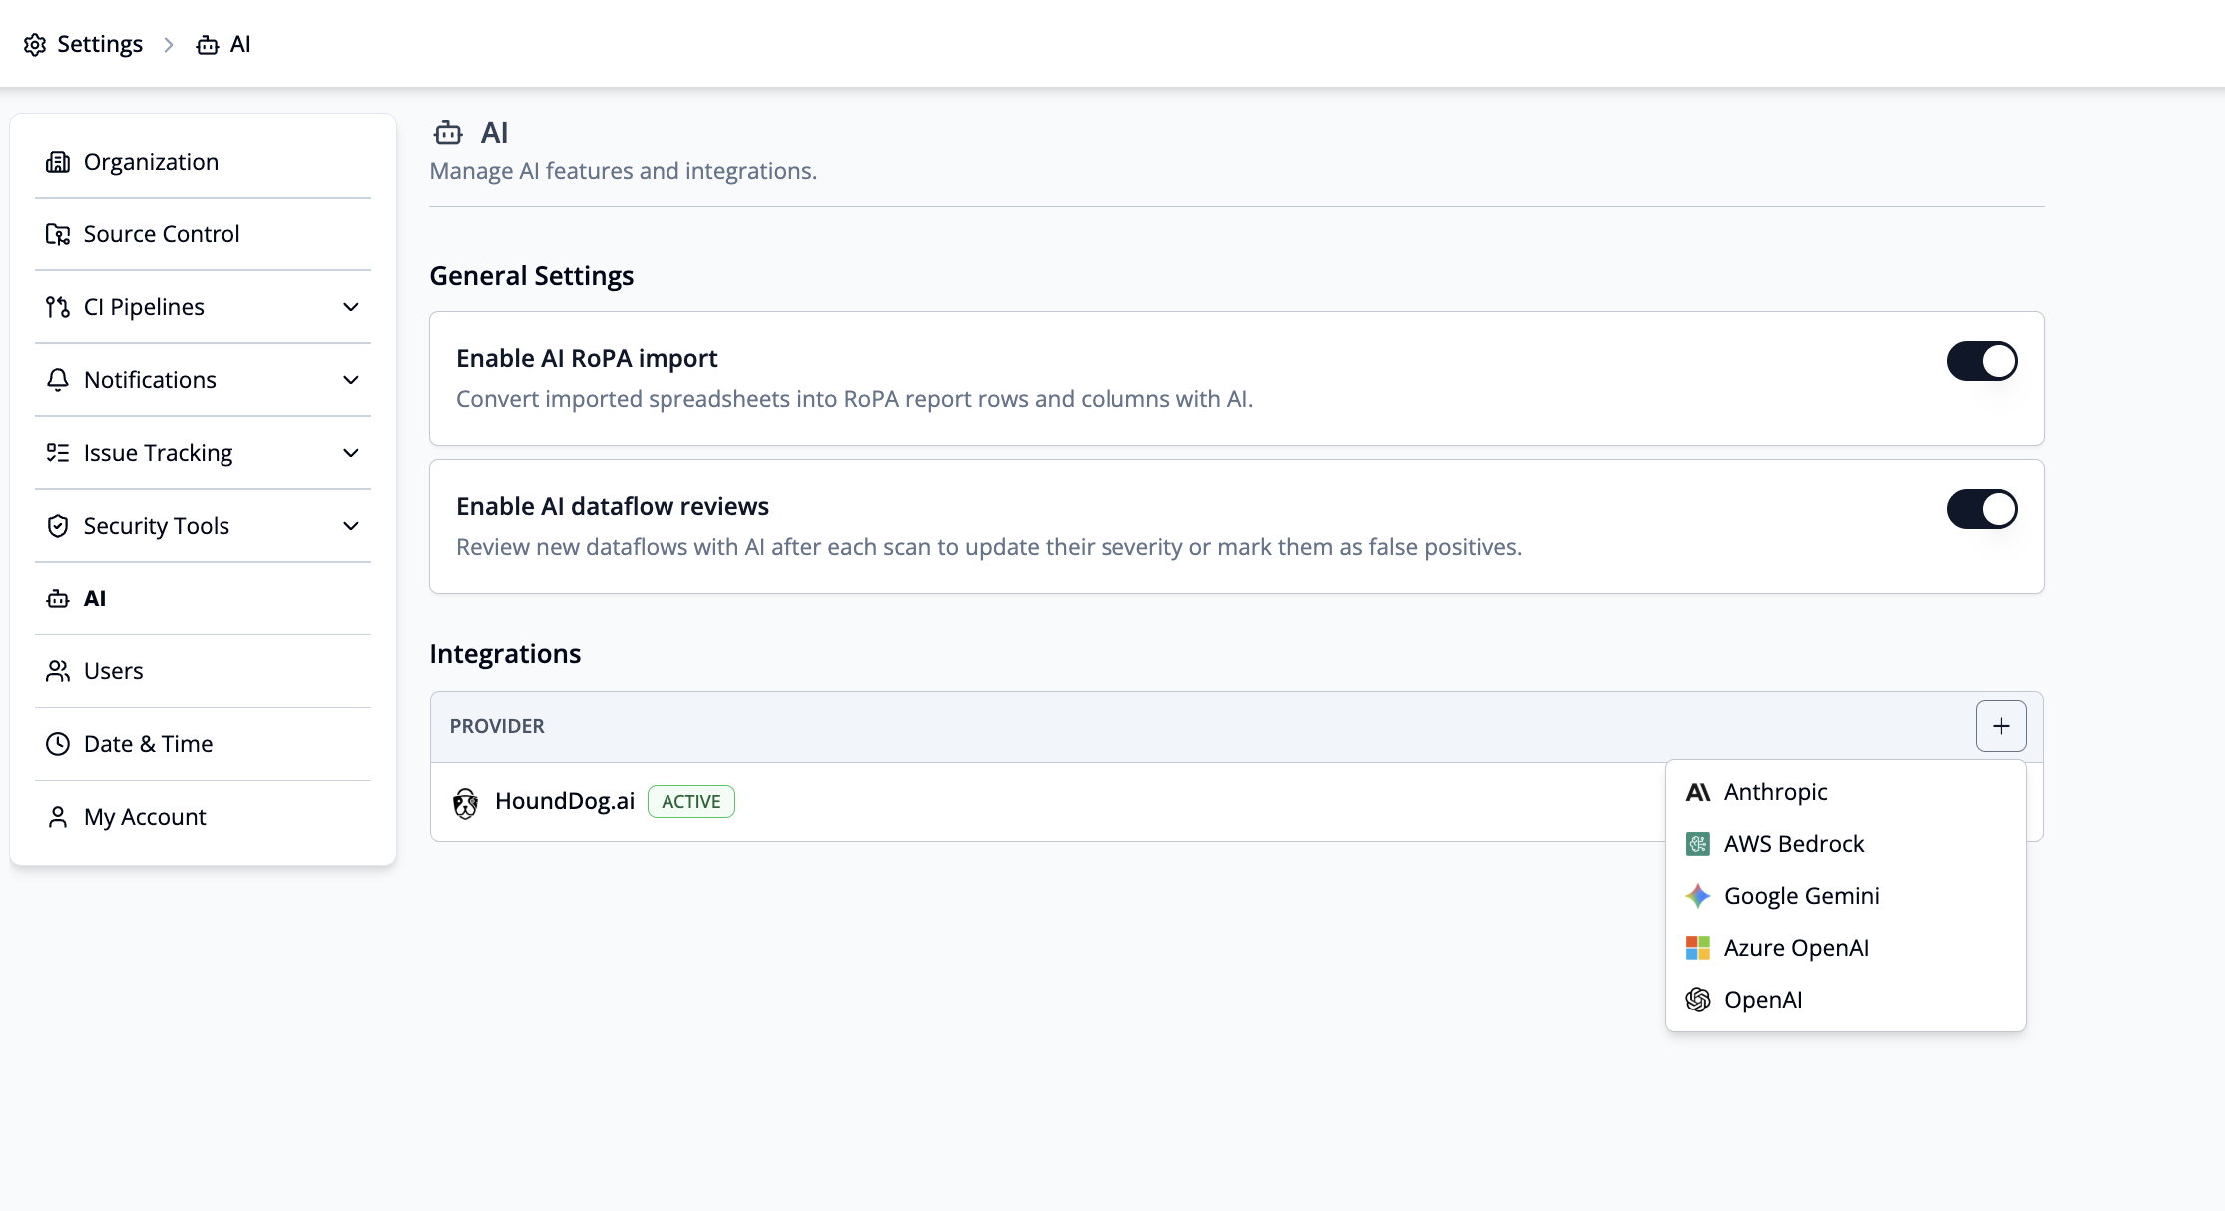Choose AWS Bedrock from provider menu
Screen dimensions: 2225x1211
[1846, 844]
